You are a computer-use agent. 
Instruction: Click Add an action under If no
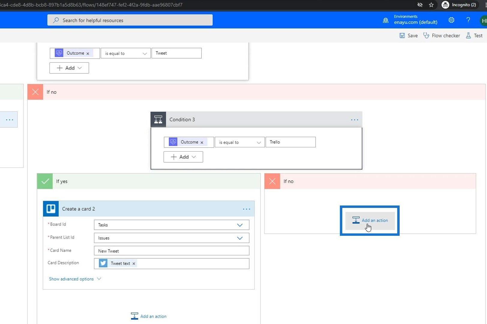(370, 220)
